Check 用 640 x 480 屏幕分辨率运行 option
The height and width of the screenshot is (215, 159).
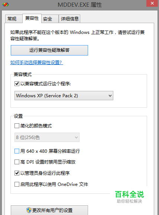coord(17,151)
